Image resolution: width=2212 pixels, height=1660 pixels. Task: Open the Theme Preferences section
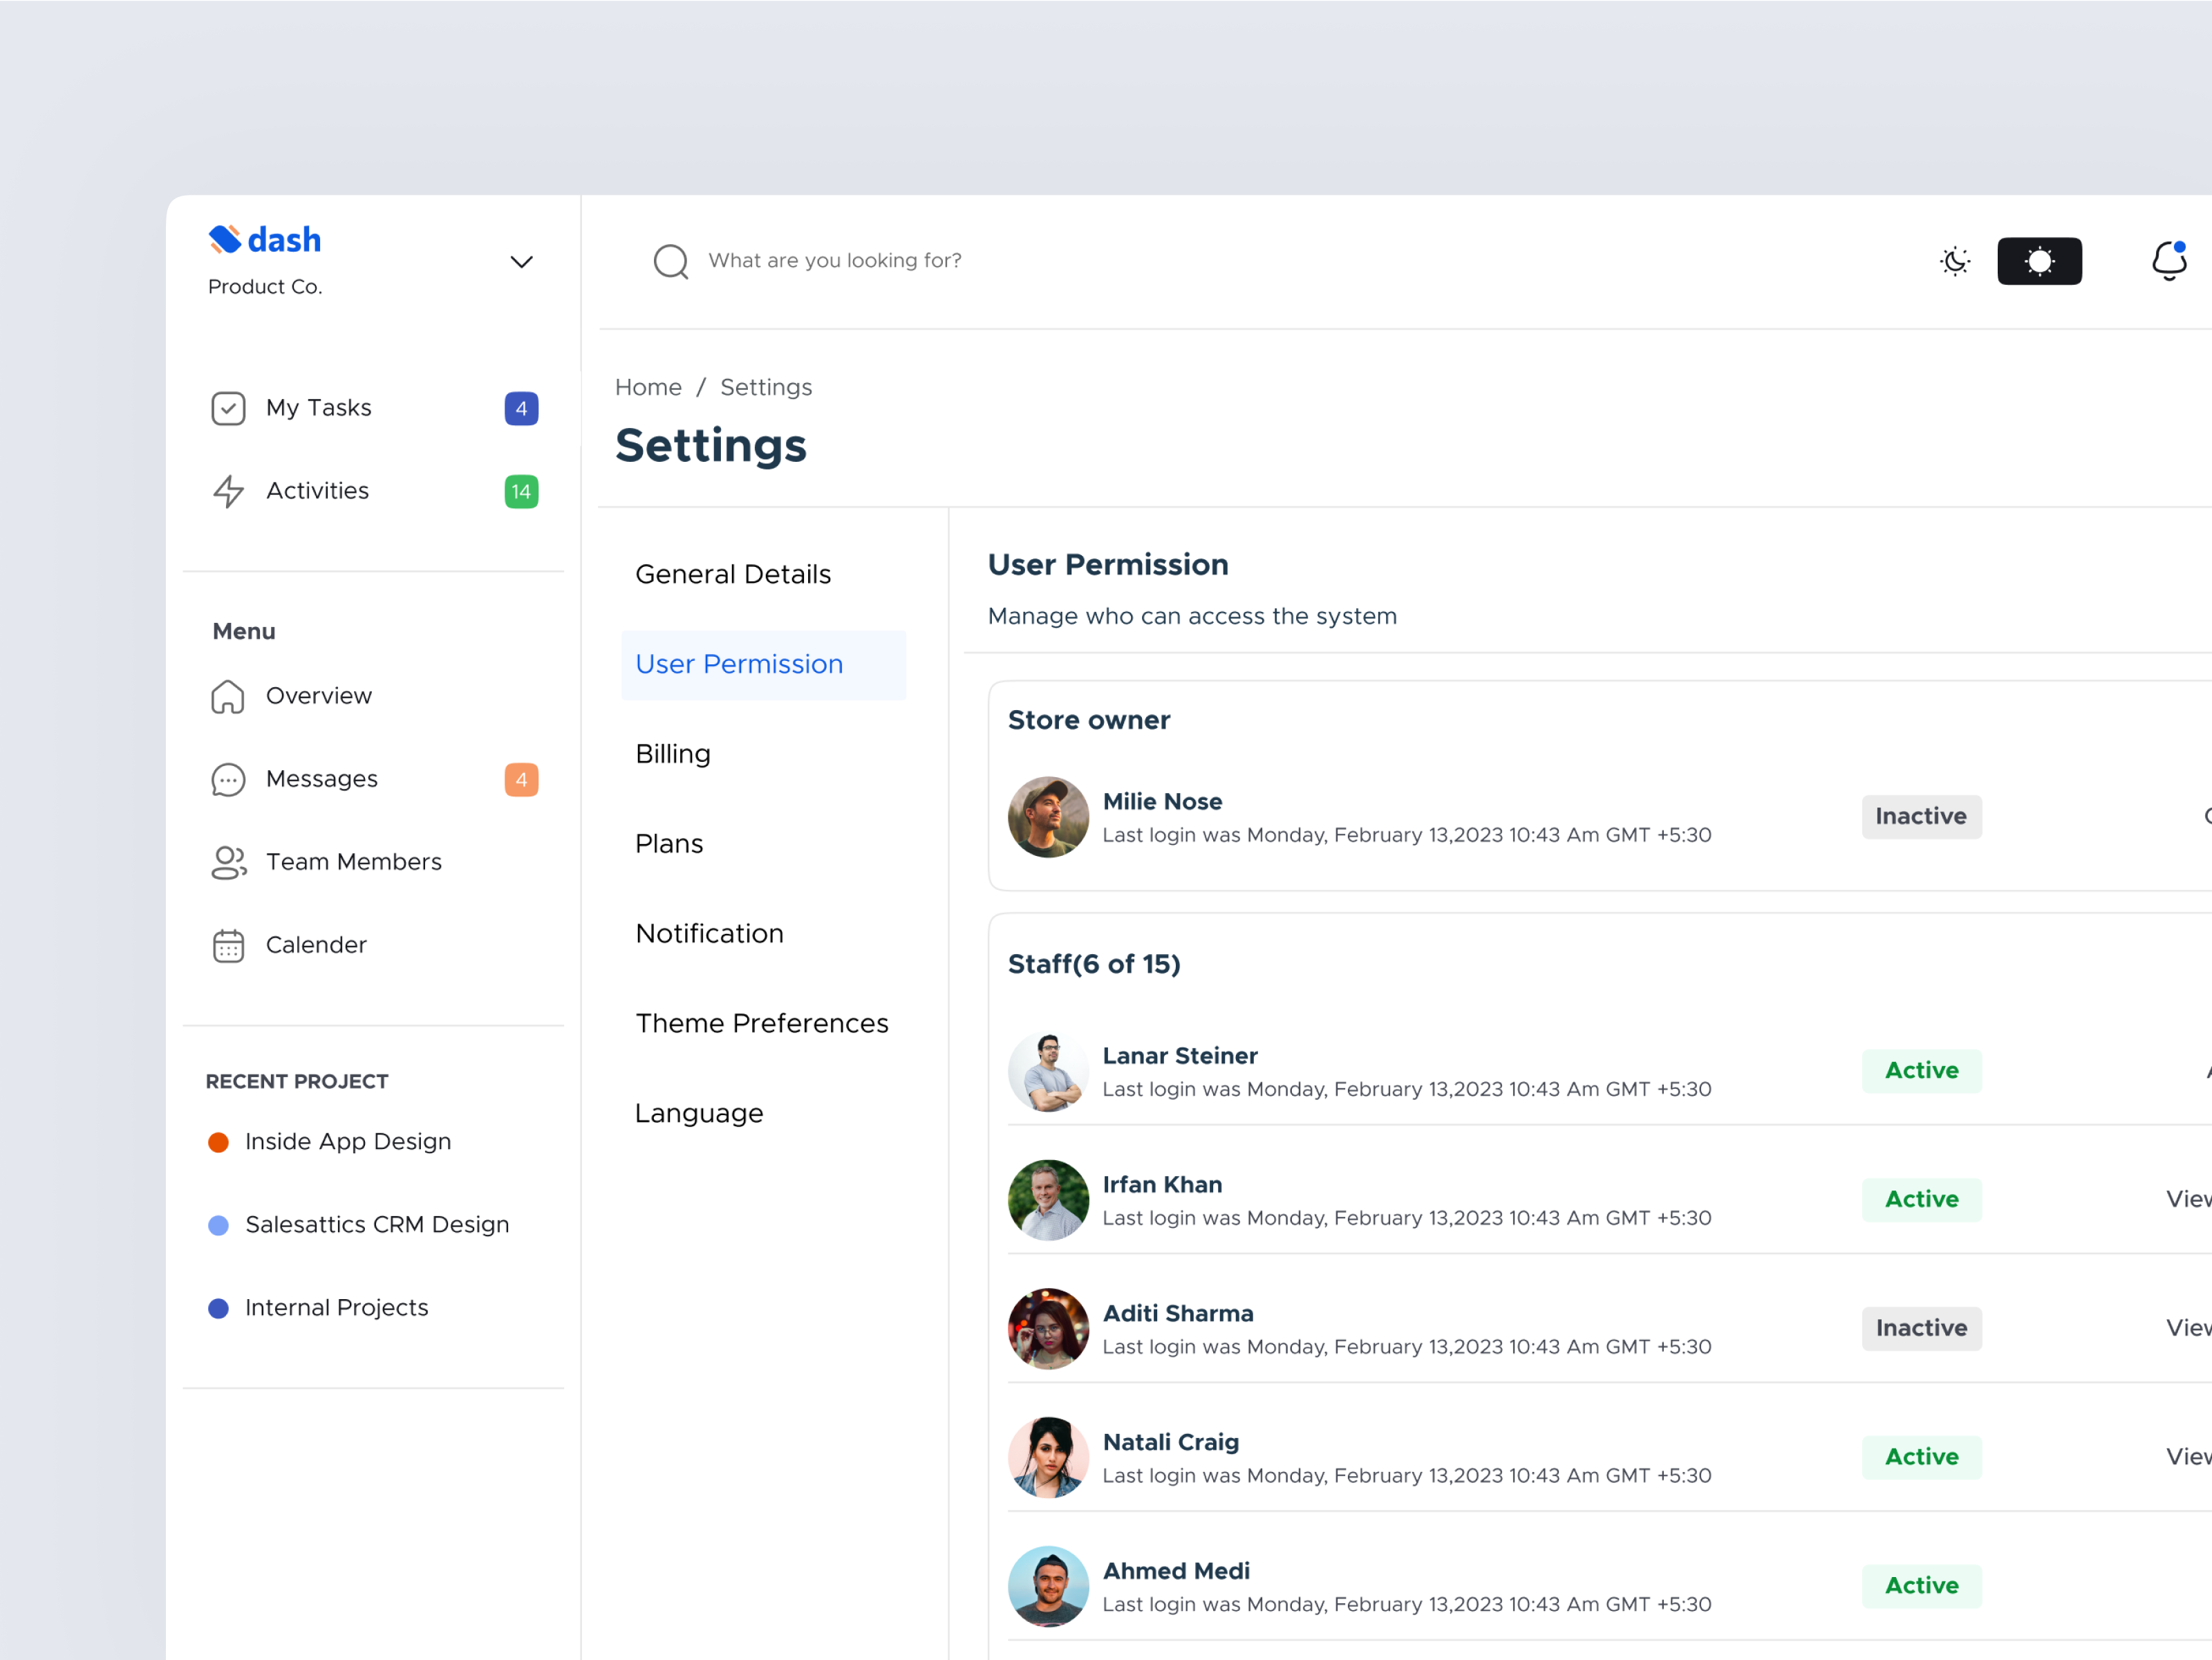click(762, 1022)
